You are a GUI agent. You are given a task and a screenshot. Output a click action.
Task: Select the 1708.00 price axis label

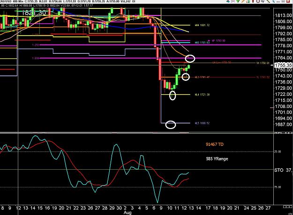click(x=284, y=107)
